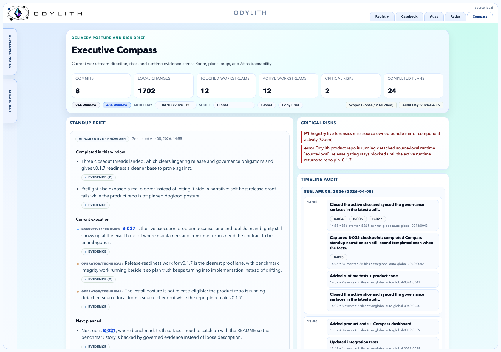Viewport: 501px width, 352px height.
Task: Open the Updated integration tests entry
Action: tap(383, 343)
